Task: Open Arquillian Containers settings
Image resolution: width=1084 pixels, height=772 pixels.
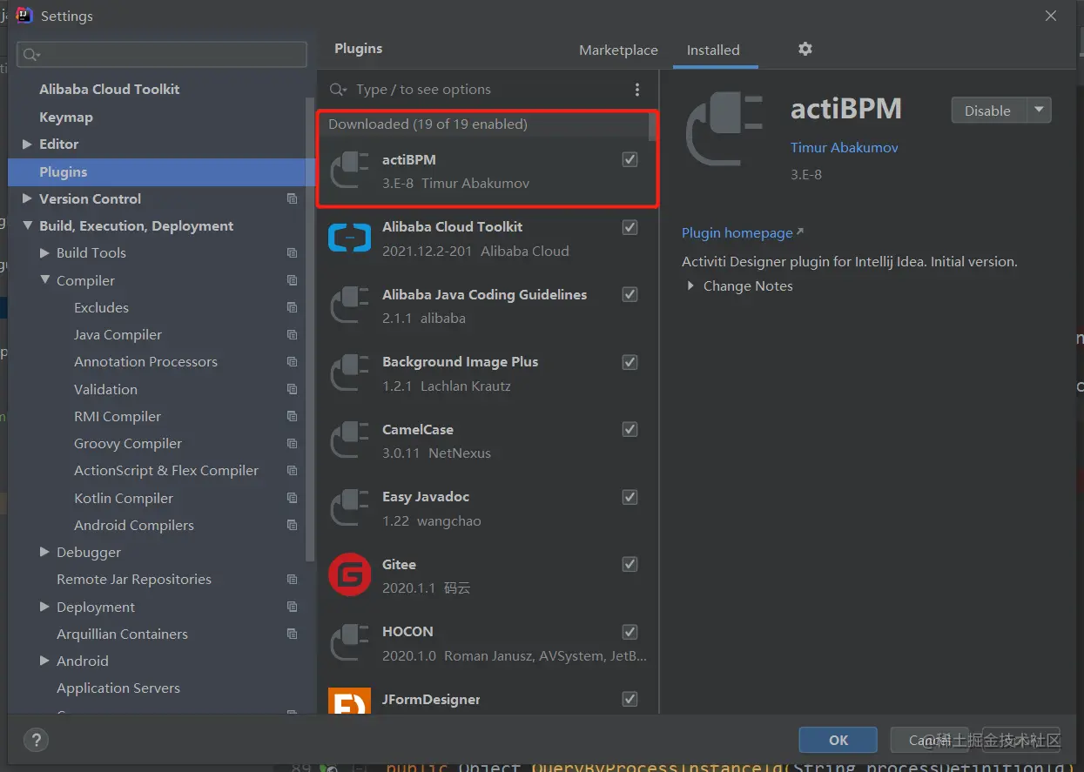Action: point(122,634)
